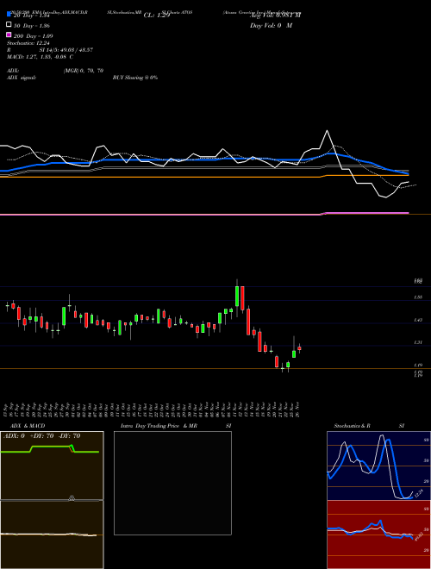Click the 'Day Vol: 0 M' label
This screenshot has height=569, width=431.
coord(271,26)
